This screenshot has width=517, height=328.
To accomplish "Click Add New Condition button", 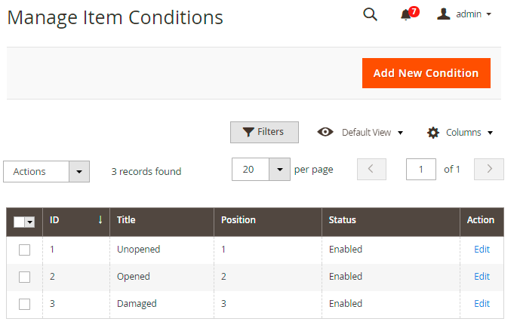I will (426, 73).
